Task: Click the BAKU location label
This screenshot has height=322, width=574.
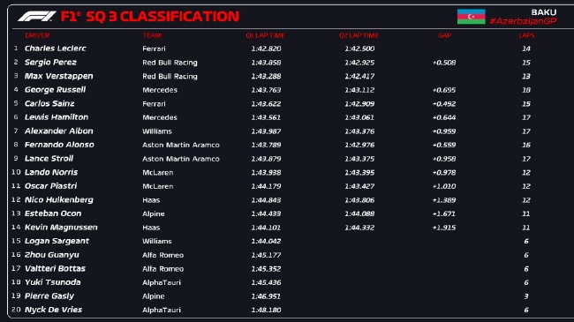Action: click(544, 12)
